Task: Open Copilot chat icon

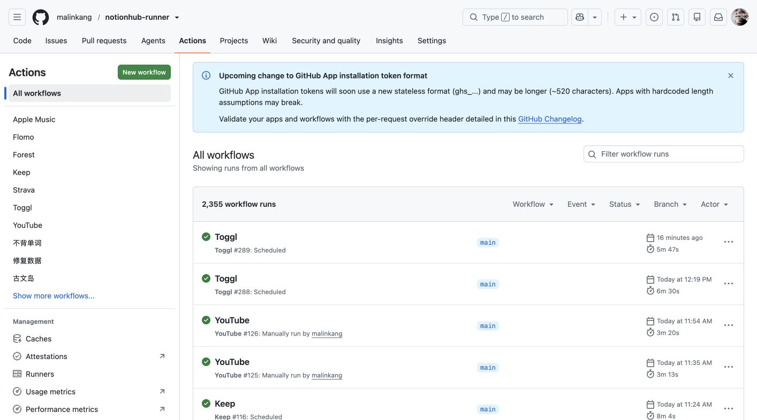Action: tap(579, 17)
